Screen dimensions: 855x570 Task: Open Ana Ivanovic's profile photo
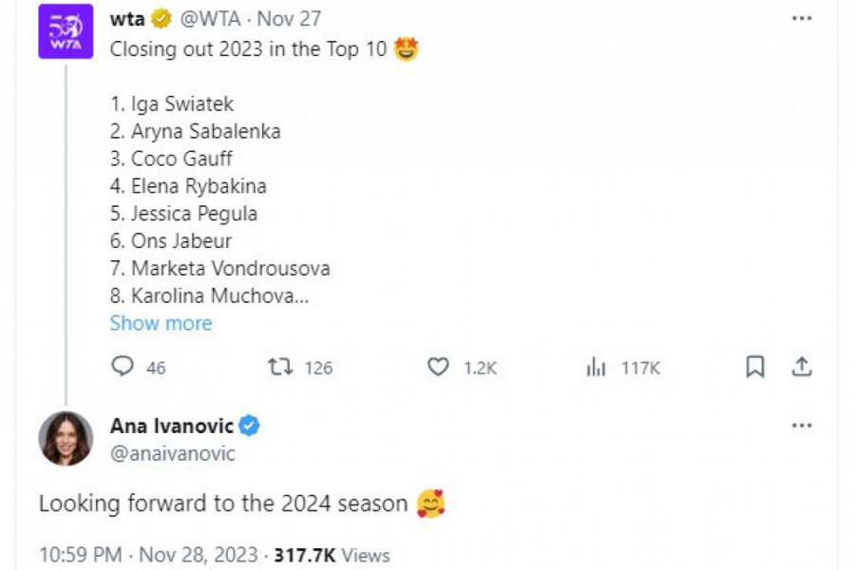point(66,439)
